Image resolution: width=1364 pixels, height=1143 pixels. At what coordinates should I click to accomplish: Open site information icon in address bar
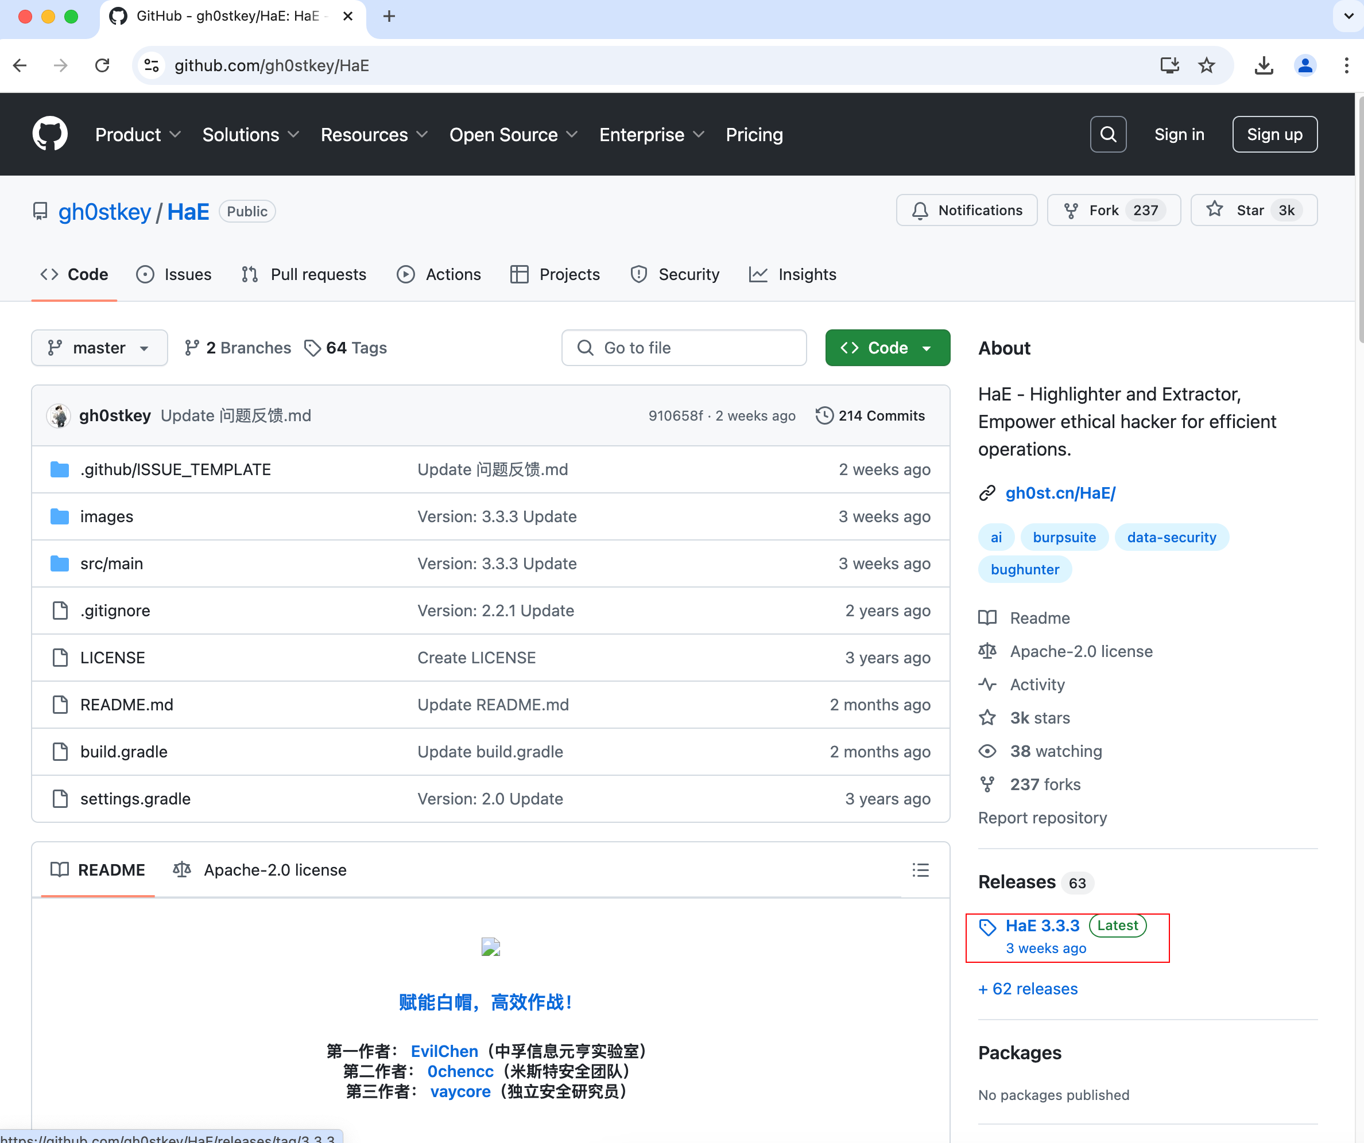(x=152, y=65)
